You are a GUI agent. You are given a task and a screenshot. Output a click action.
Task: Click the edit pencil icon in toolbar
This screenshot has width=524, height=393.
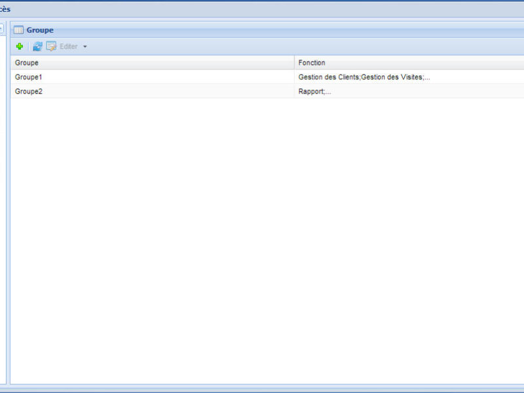tap(51, 47)
